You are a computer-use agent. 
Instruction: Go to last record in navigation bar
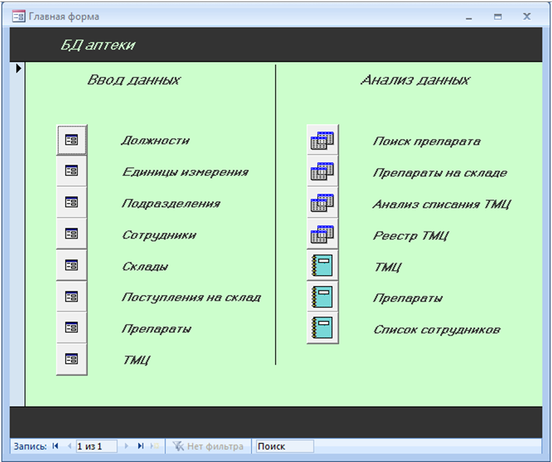141,447
